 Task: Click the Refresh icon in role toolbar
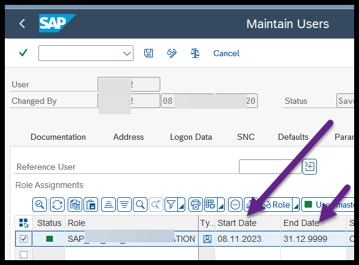(x=57, y=205)
